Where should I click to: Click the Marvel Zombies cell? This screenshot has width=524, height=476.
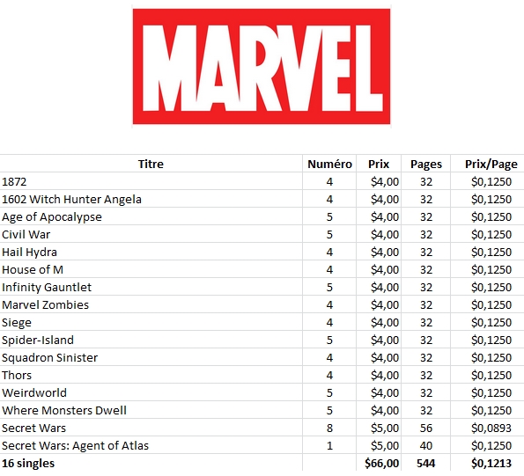151,304
